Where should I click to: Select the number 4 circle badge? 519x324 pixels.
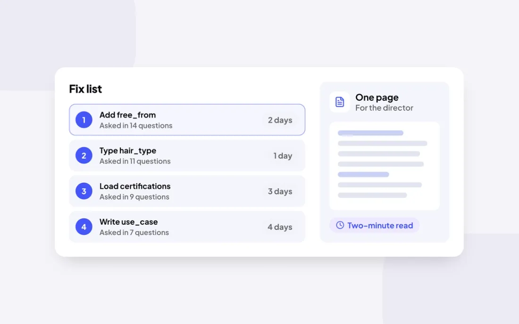click(84, 227)
